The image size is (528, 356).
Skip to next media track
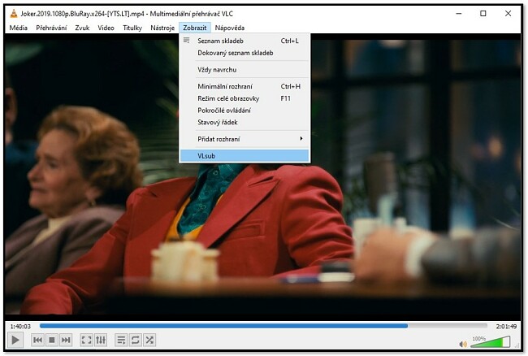(x=66, y=340)
